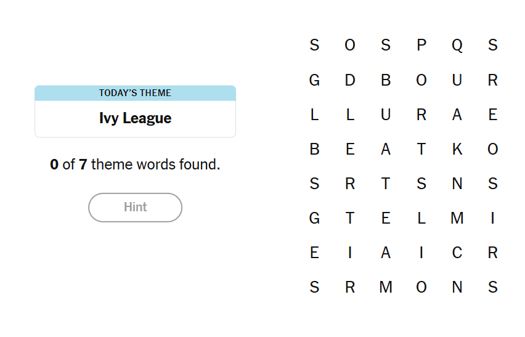Screen dimensions: 525x337
Task: Click the O directly below letter P
Action: [x=421, y=80]
